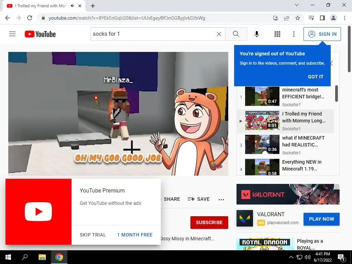Click the Valorant rainbow logo icon
The image size is (352, 264).
pos(245,218)
